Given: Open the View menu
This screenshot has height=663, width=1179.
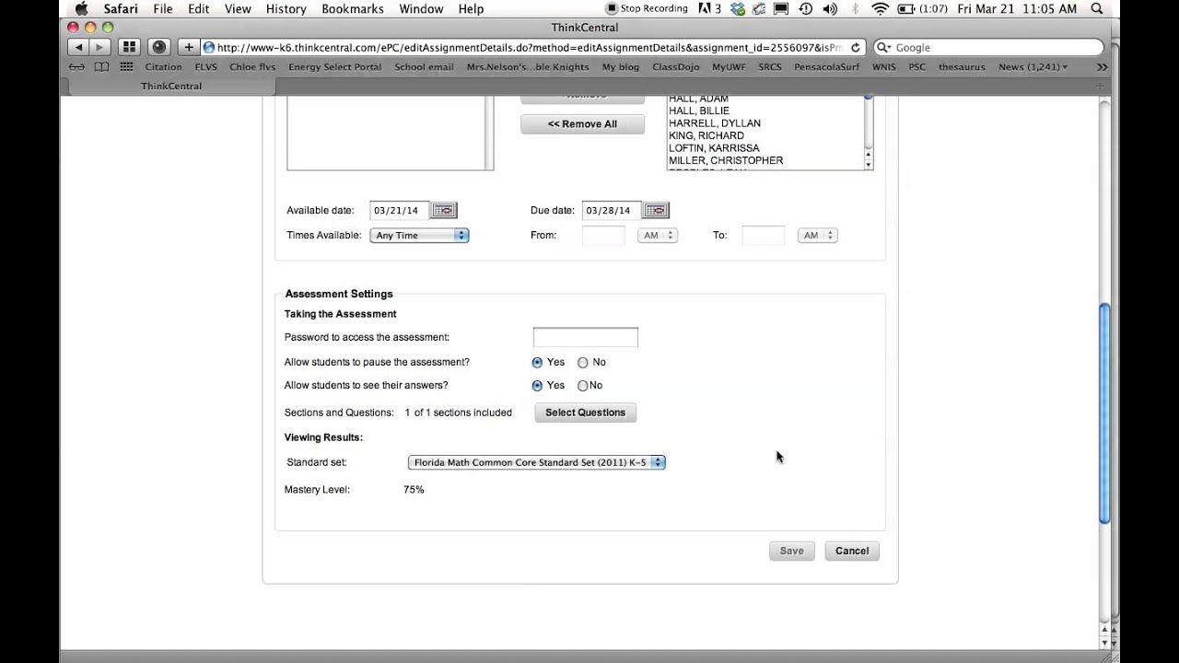Looking at the screenshot, I should pos(238,8).
